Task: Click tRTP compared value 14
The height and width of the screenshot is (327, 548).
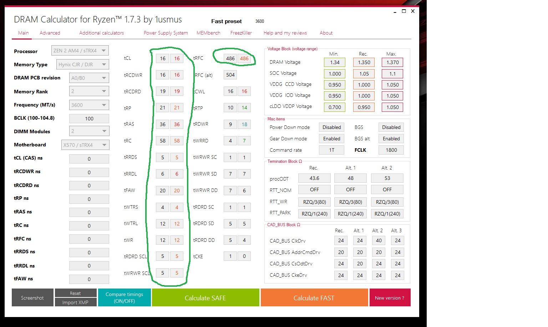Action: tap(244, 108)
